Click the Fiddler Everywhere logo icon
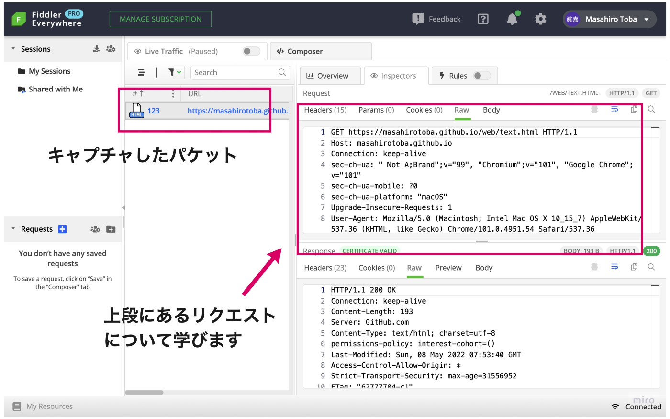670x419 pixels. tap(19, 19)
